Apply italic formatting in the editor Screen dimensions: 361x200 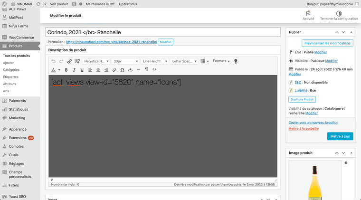pos(74,70)
